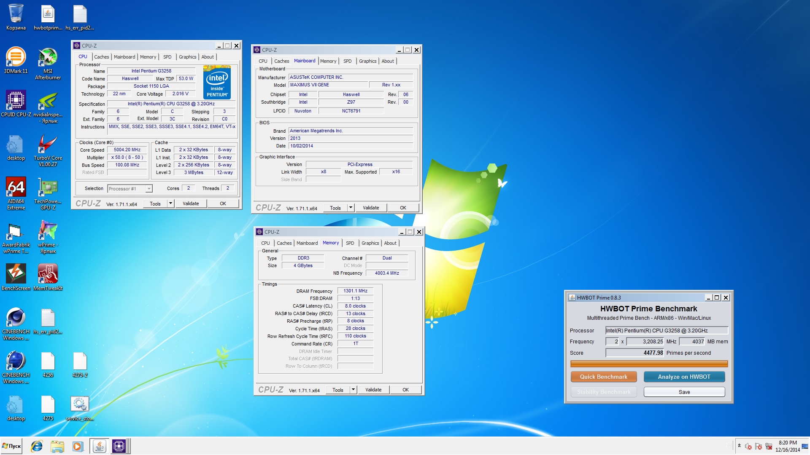Viewport: 810px width, 455px height.
Task: Click the taskbar clock 8:20 PM
Action: coord(787,446)
